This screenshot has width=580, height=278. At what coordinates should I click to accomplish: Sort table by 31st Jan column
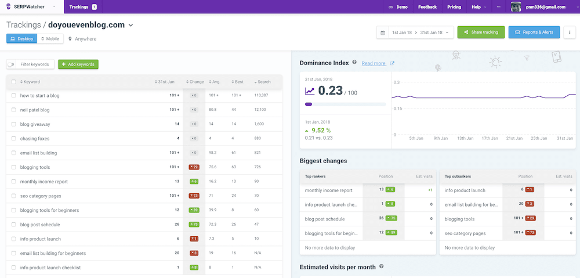pyautogui.click(x=165, y=82)
